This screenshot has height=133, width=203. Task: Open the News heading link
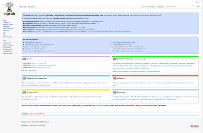29,59
